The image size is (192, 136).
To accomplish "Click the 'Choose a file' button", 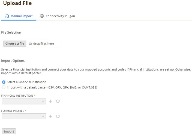I will (15, 43).
